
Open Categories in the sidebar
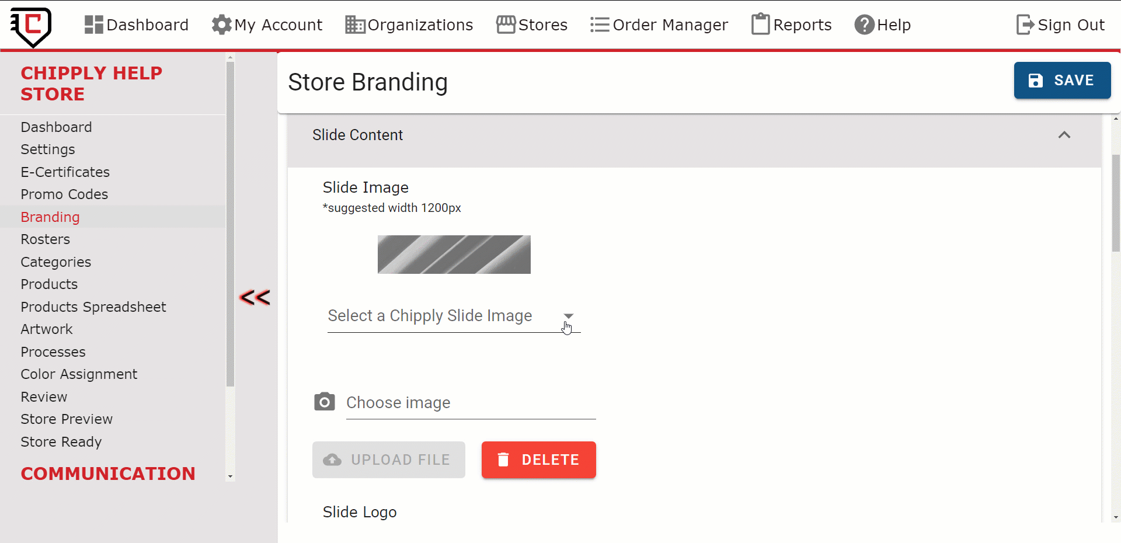56,262
